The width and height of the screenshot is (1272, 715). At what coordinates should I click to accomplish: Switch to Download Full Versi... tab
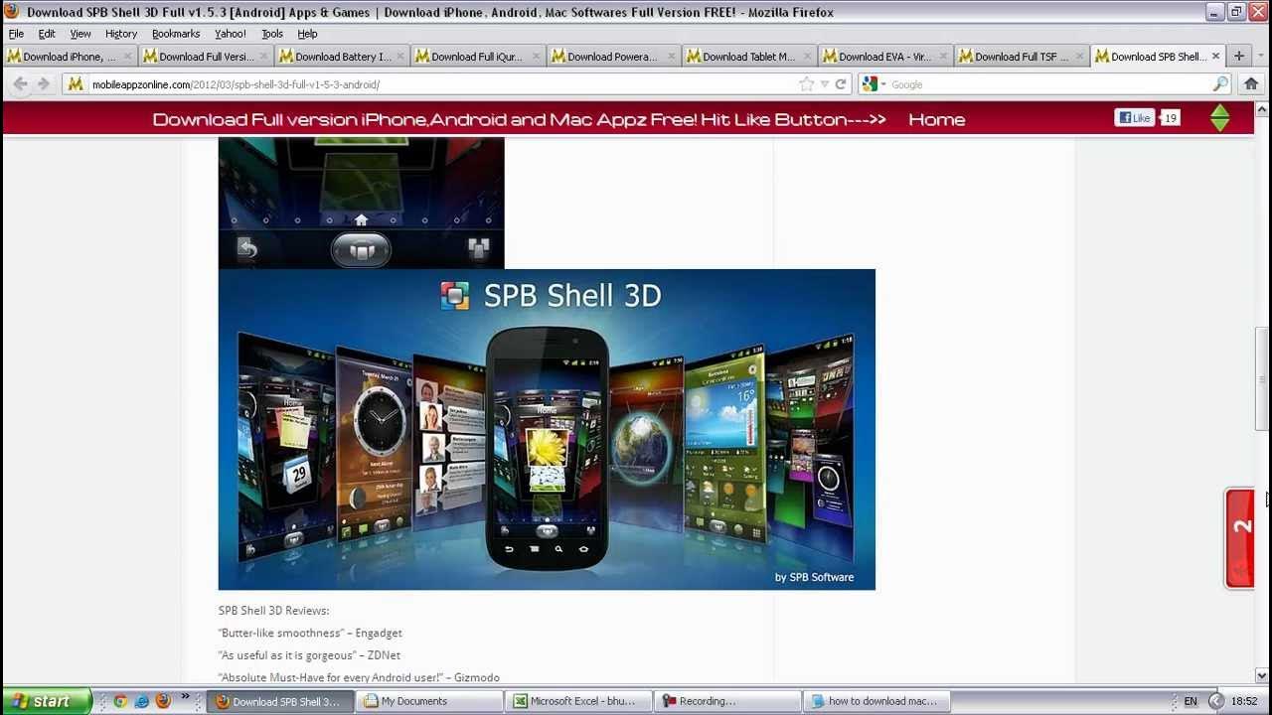coord(206,57)
